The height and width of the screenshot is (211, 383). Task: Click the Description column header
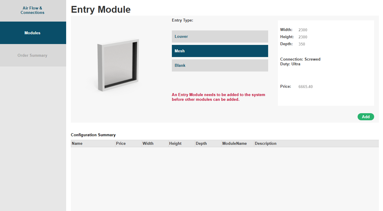pos(266,143)
